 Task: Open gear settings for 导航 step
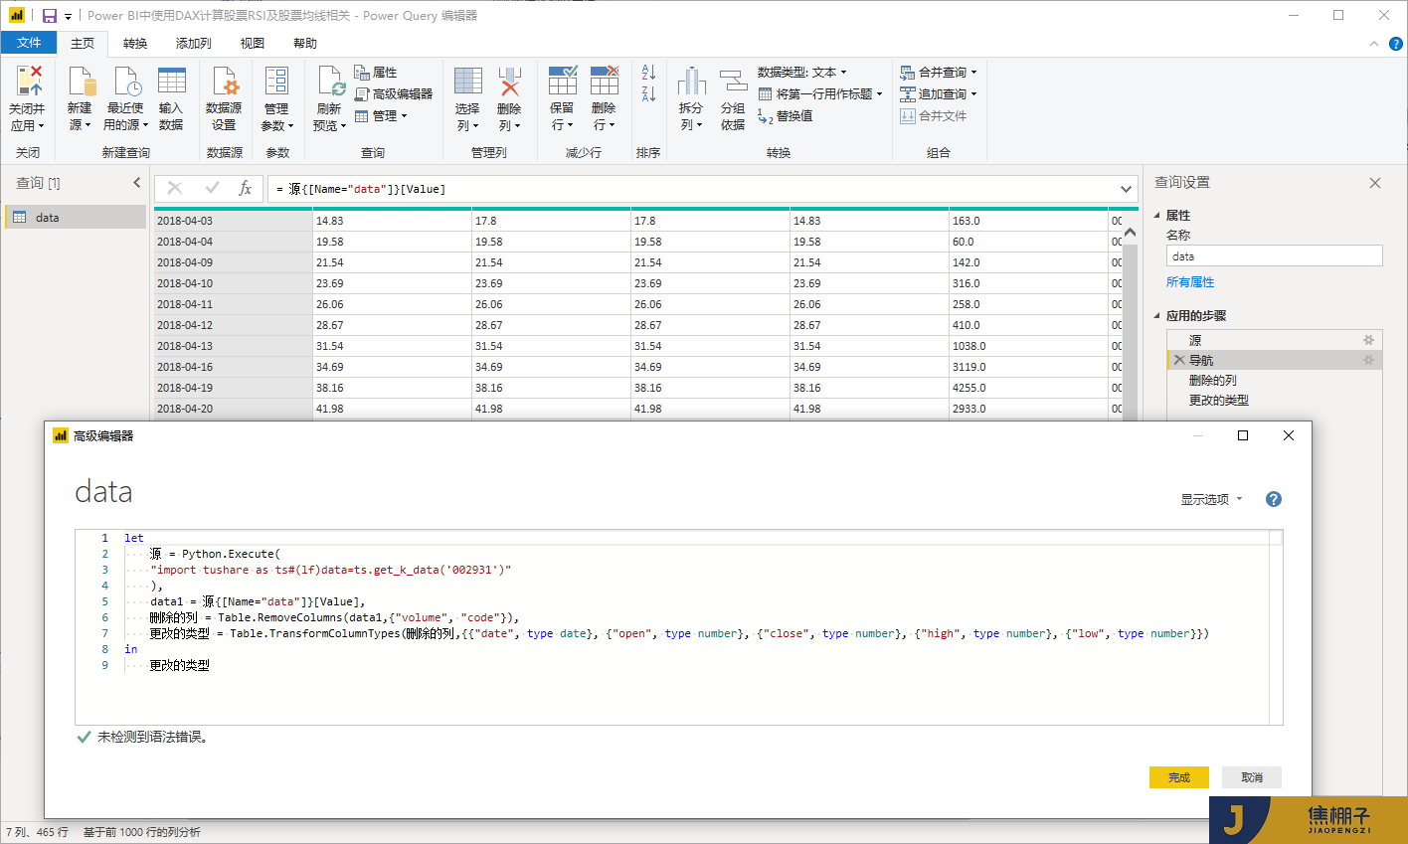click(1368, 360)
